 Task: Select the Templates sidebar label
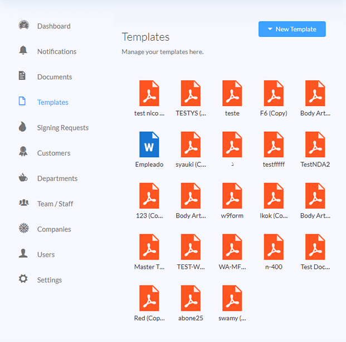click(53, 102)
